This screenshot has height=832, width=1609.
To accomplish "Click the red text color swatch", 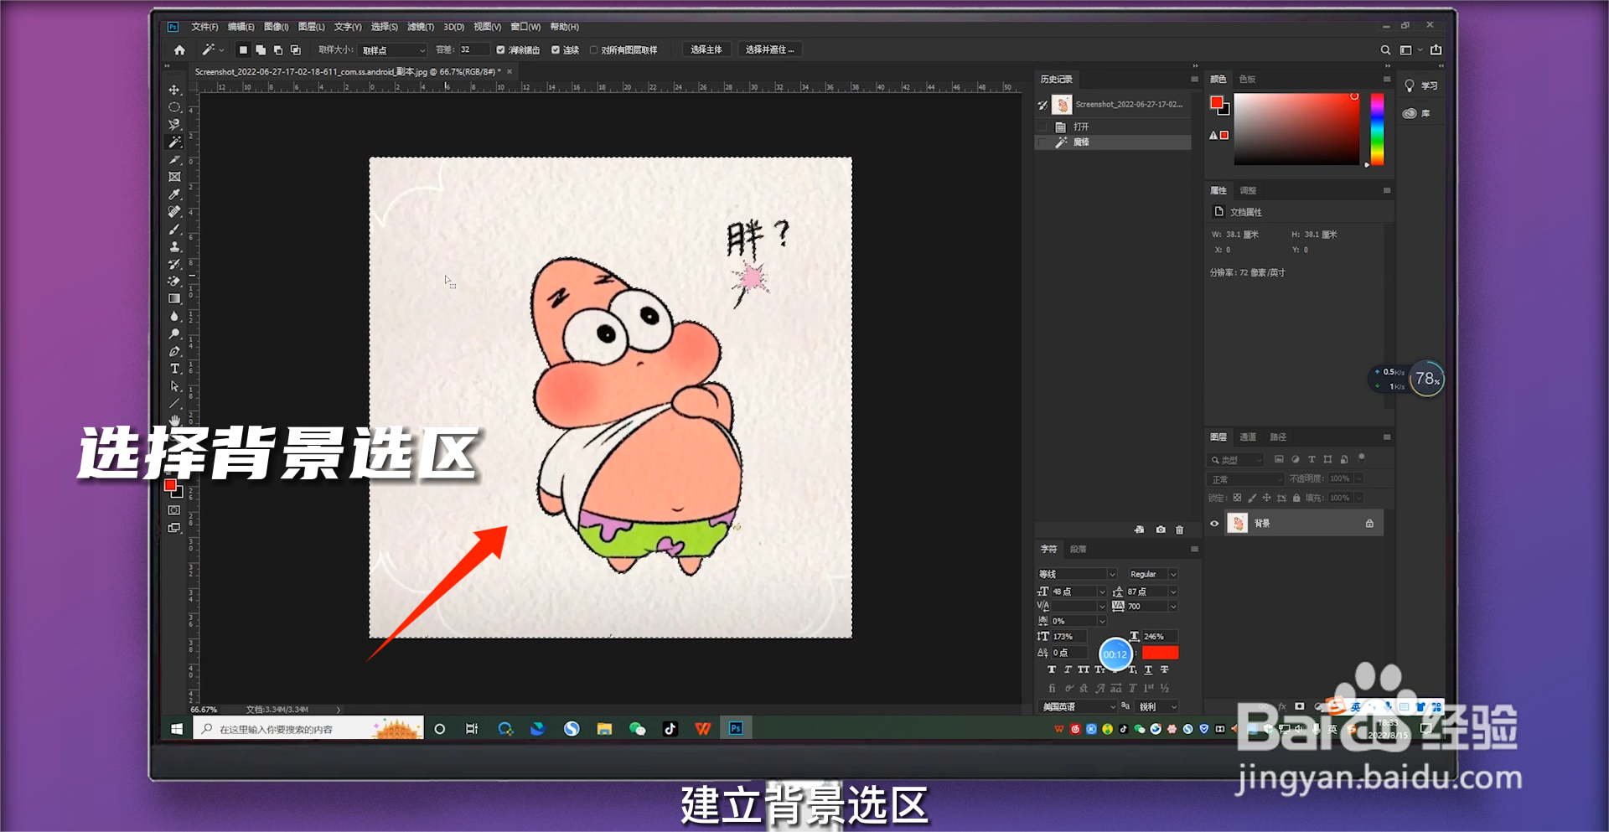I will coord(1160,653).
